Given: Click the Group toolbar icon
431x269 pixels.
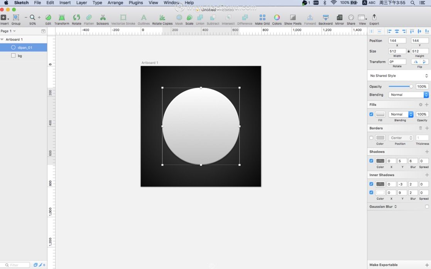Looking at the screenshot, I should (x=16, y=18).
